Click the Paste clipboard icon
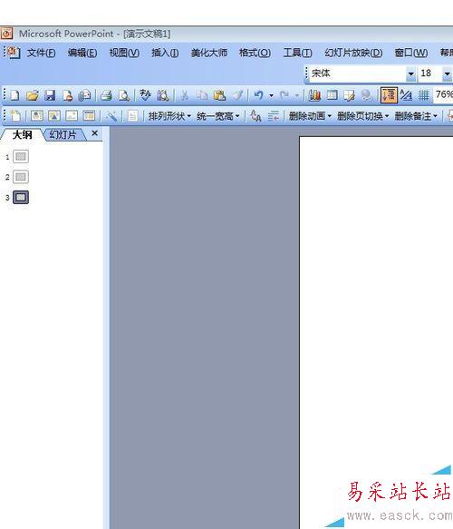This screenshot has width=453, height=529. tap(219, 95)
